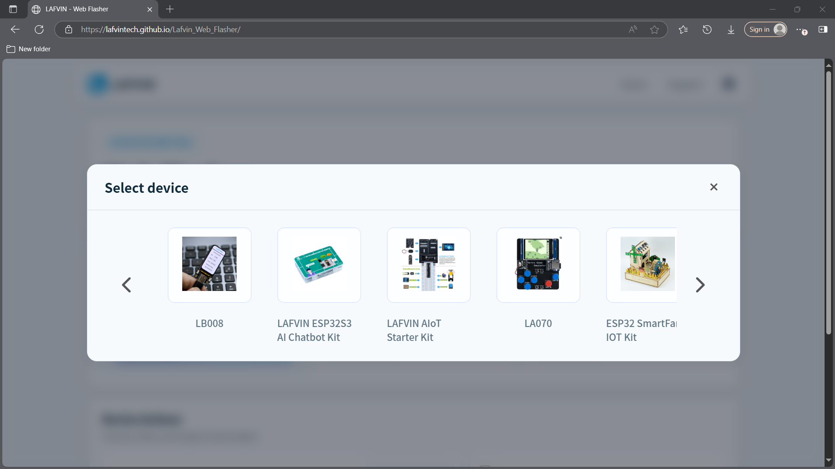Show next devices in the carousel

point(700,285)
